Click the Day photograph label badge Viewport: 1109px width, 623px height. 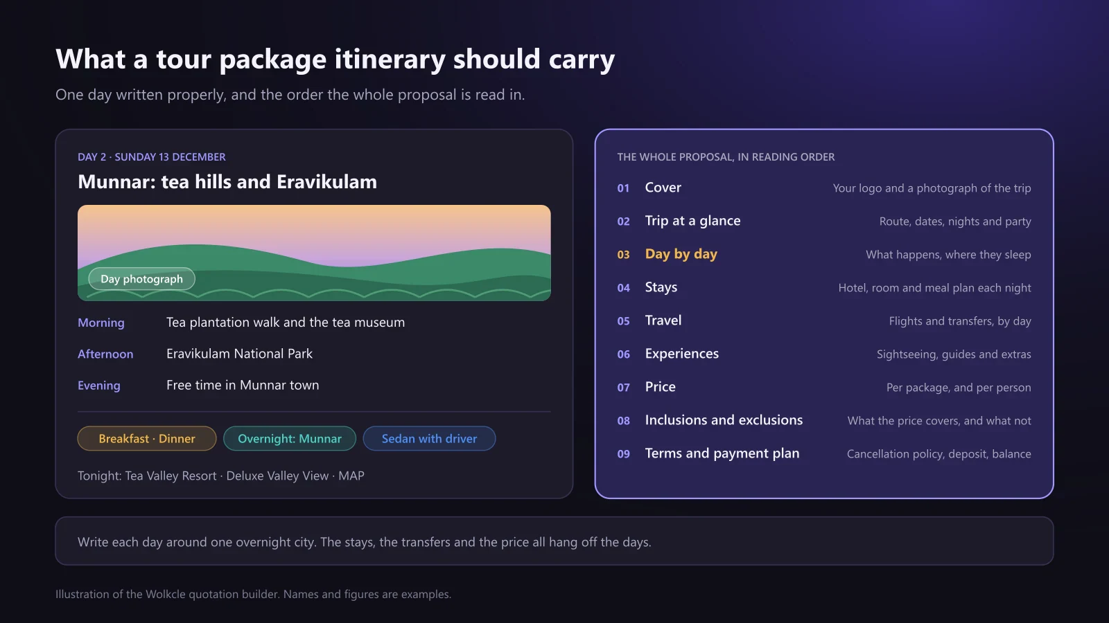click(x=142, y=279)
